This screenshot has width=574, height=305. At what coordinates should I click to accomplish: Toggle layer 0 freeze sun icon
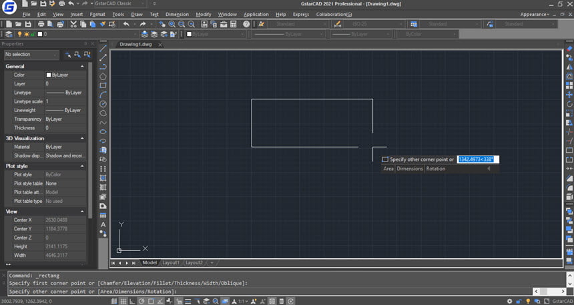click(x=26, y=34)
